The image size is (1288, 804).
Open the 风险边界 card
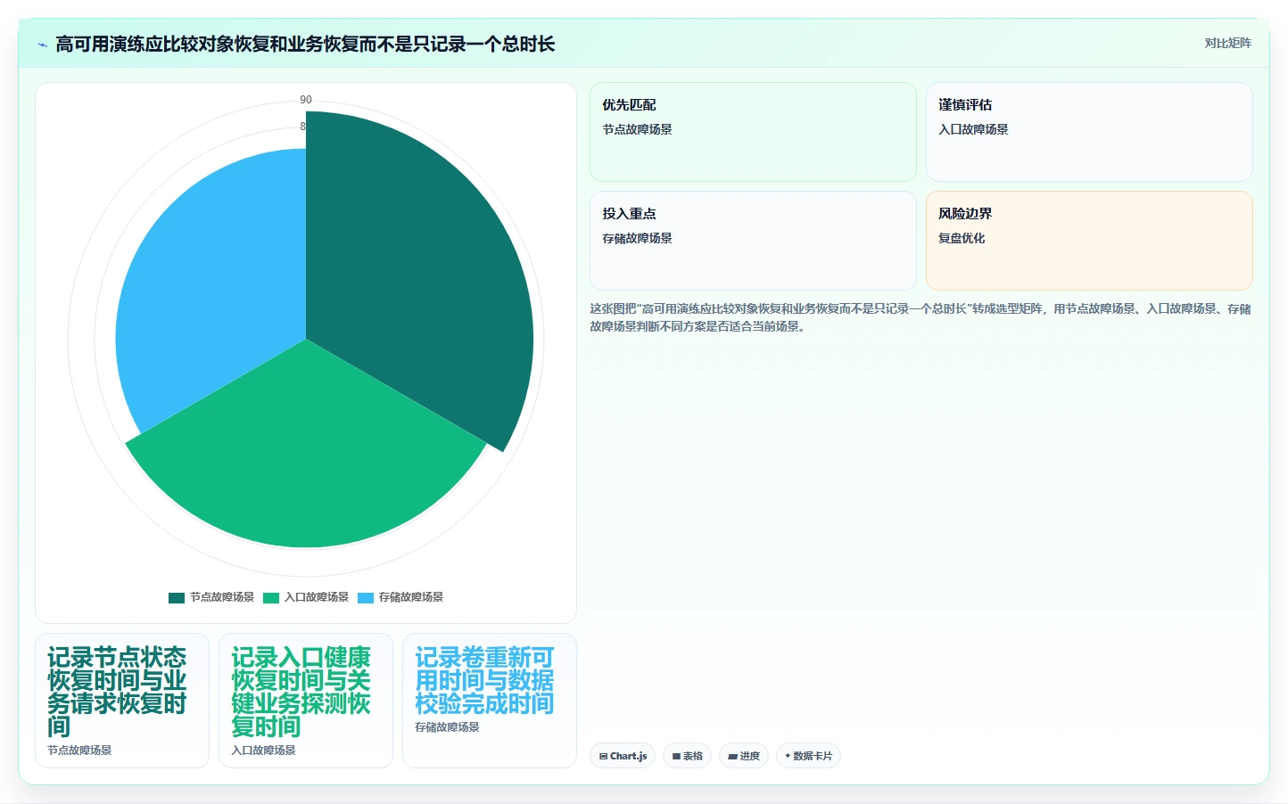click(1089, 241)
